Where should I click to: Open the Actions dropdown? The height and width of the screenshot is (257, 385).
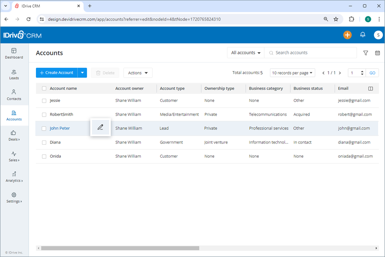click(x=137, y=72)
